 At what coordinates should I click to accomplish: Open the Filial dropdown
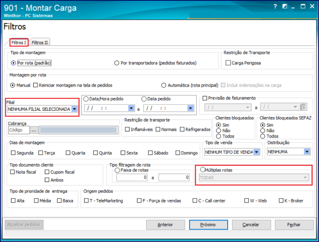click(75, 109)
